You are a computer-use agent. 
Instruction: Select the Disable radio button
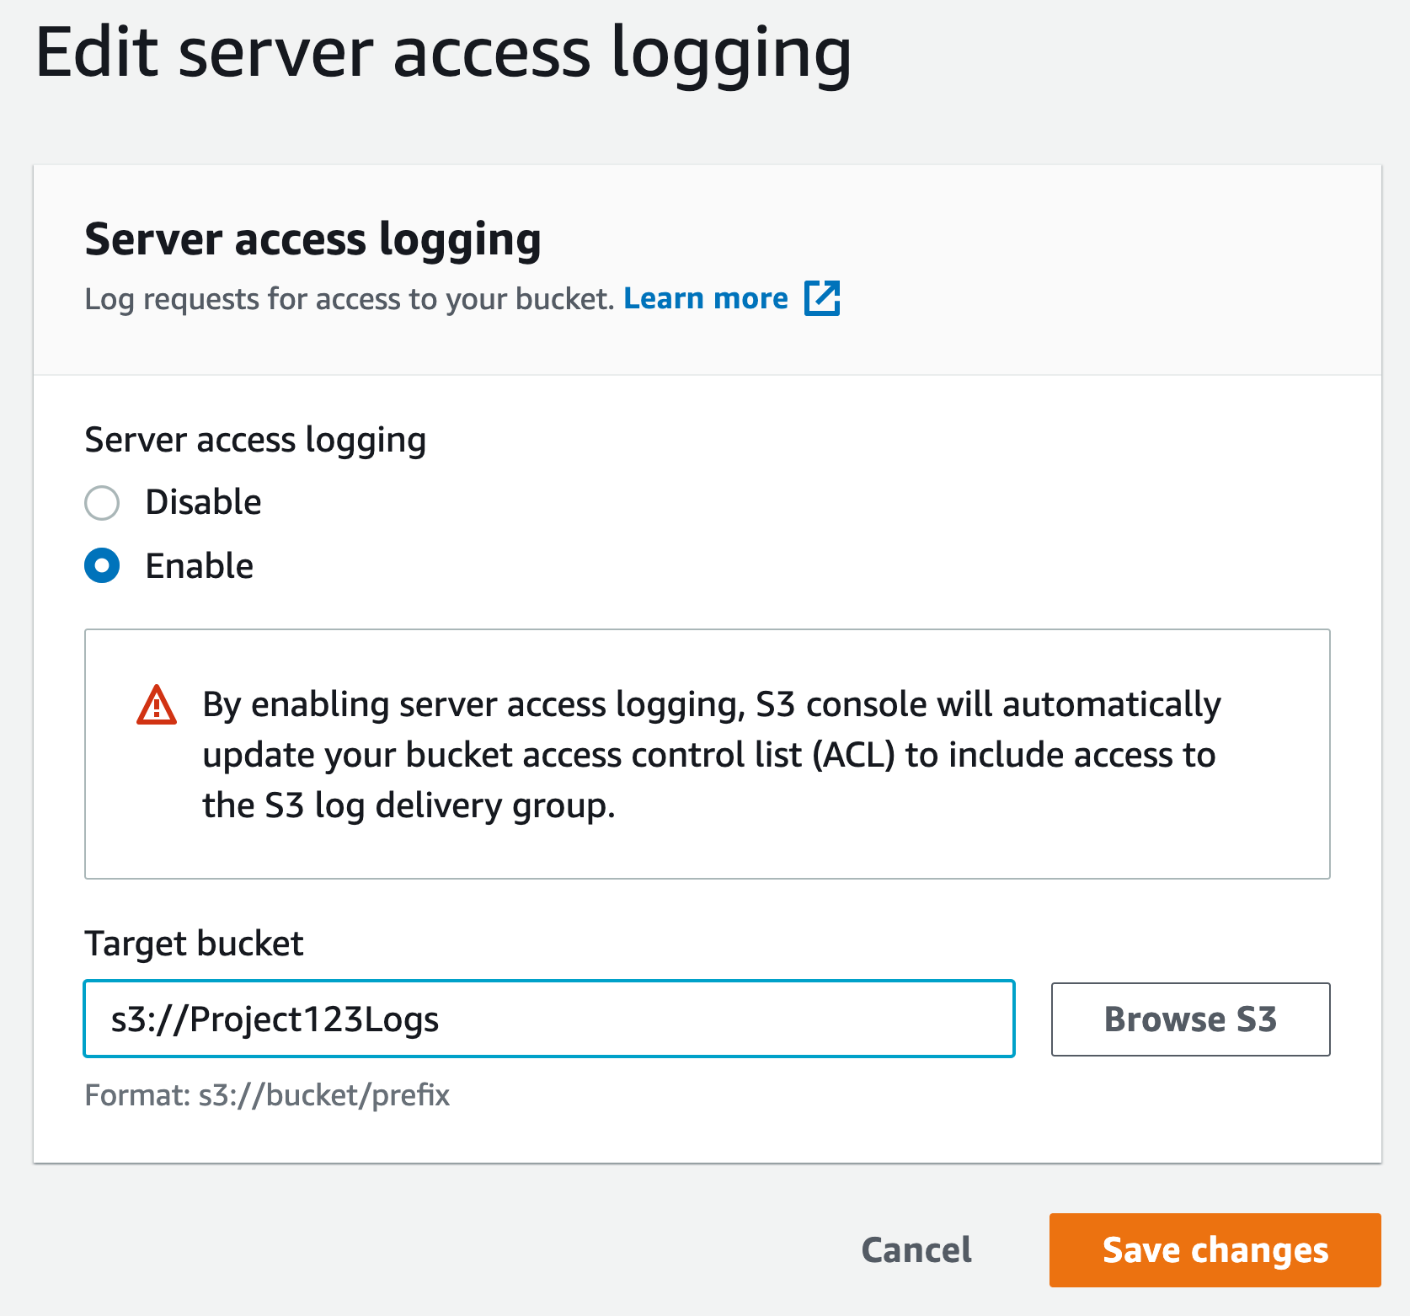[x=102, y=502]
